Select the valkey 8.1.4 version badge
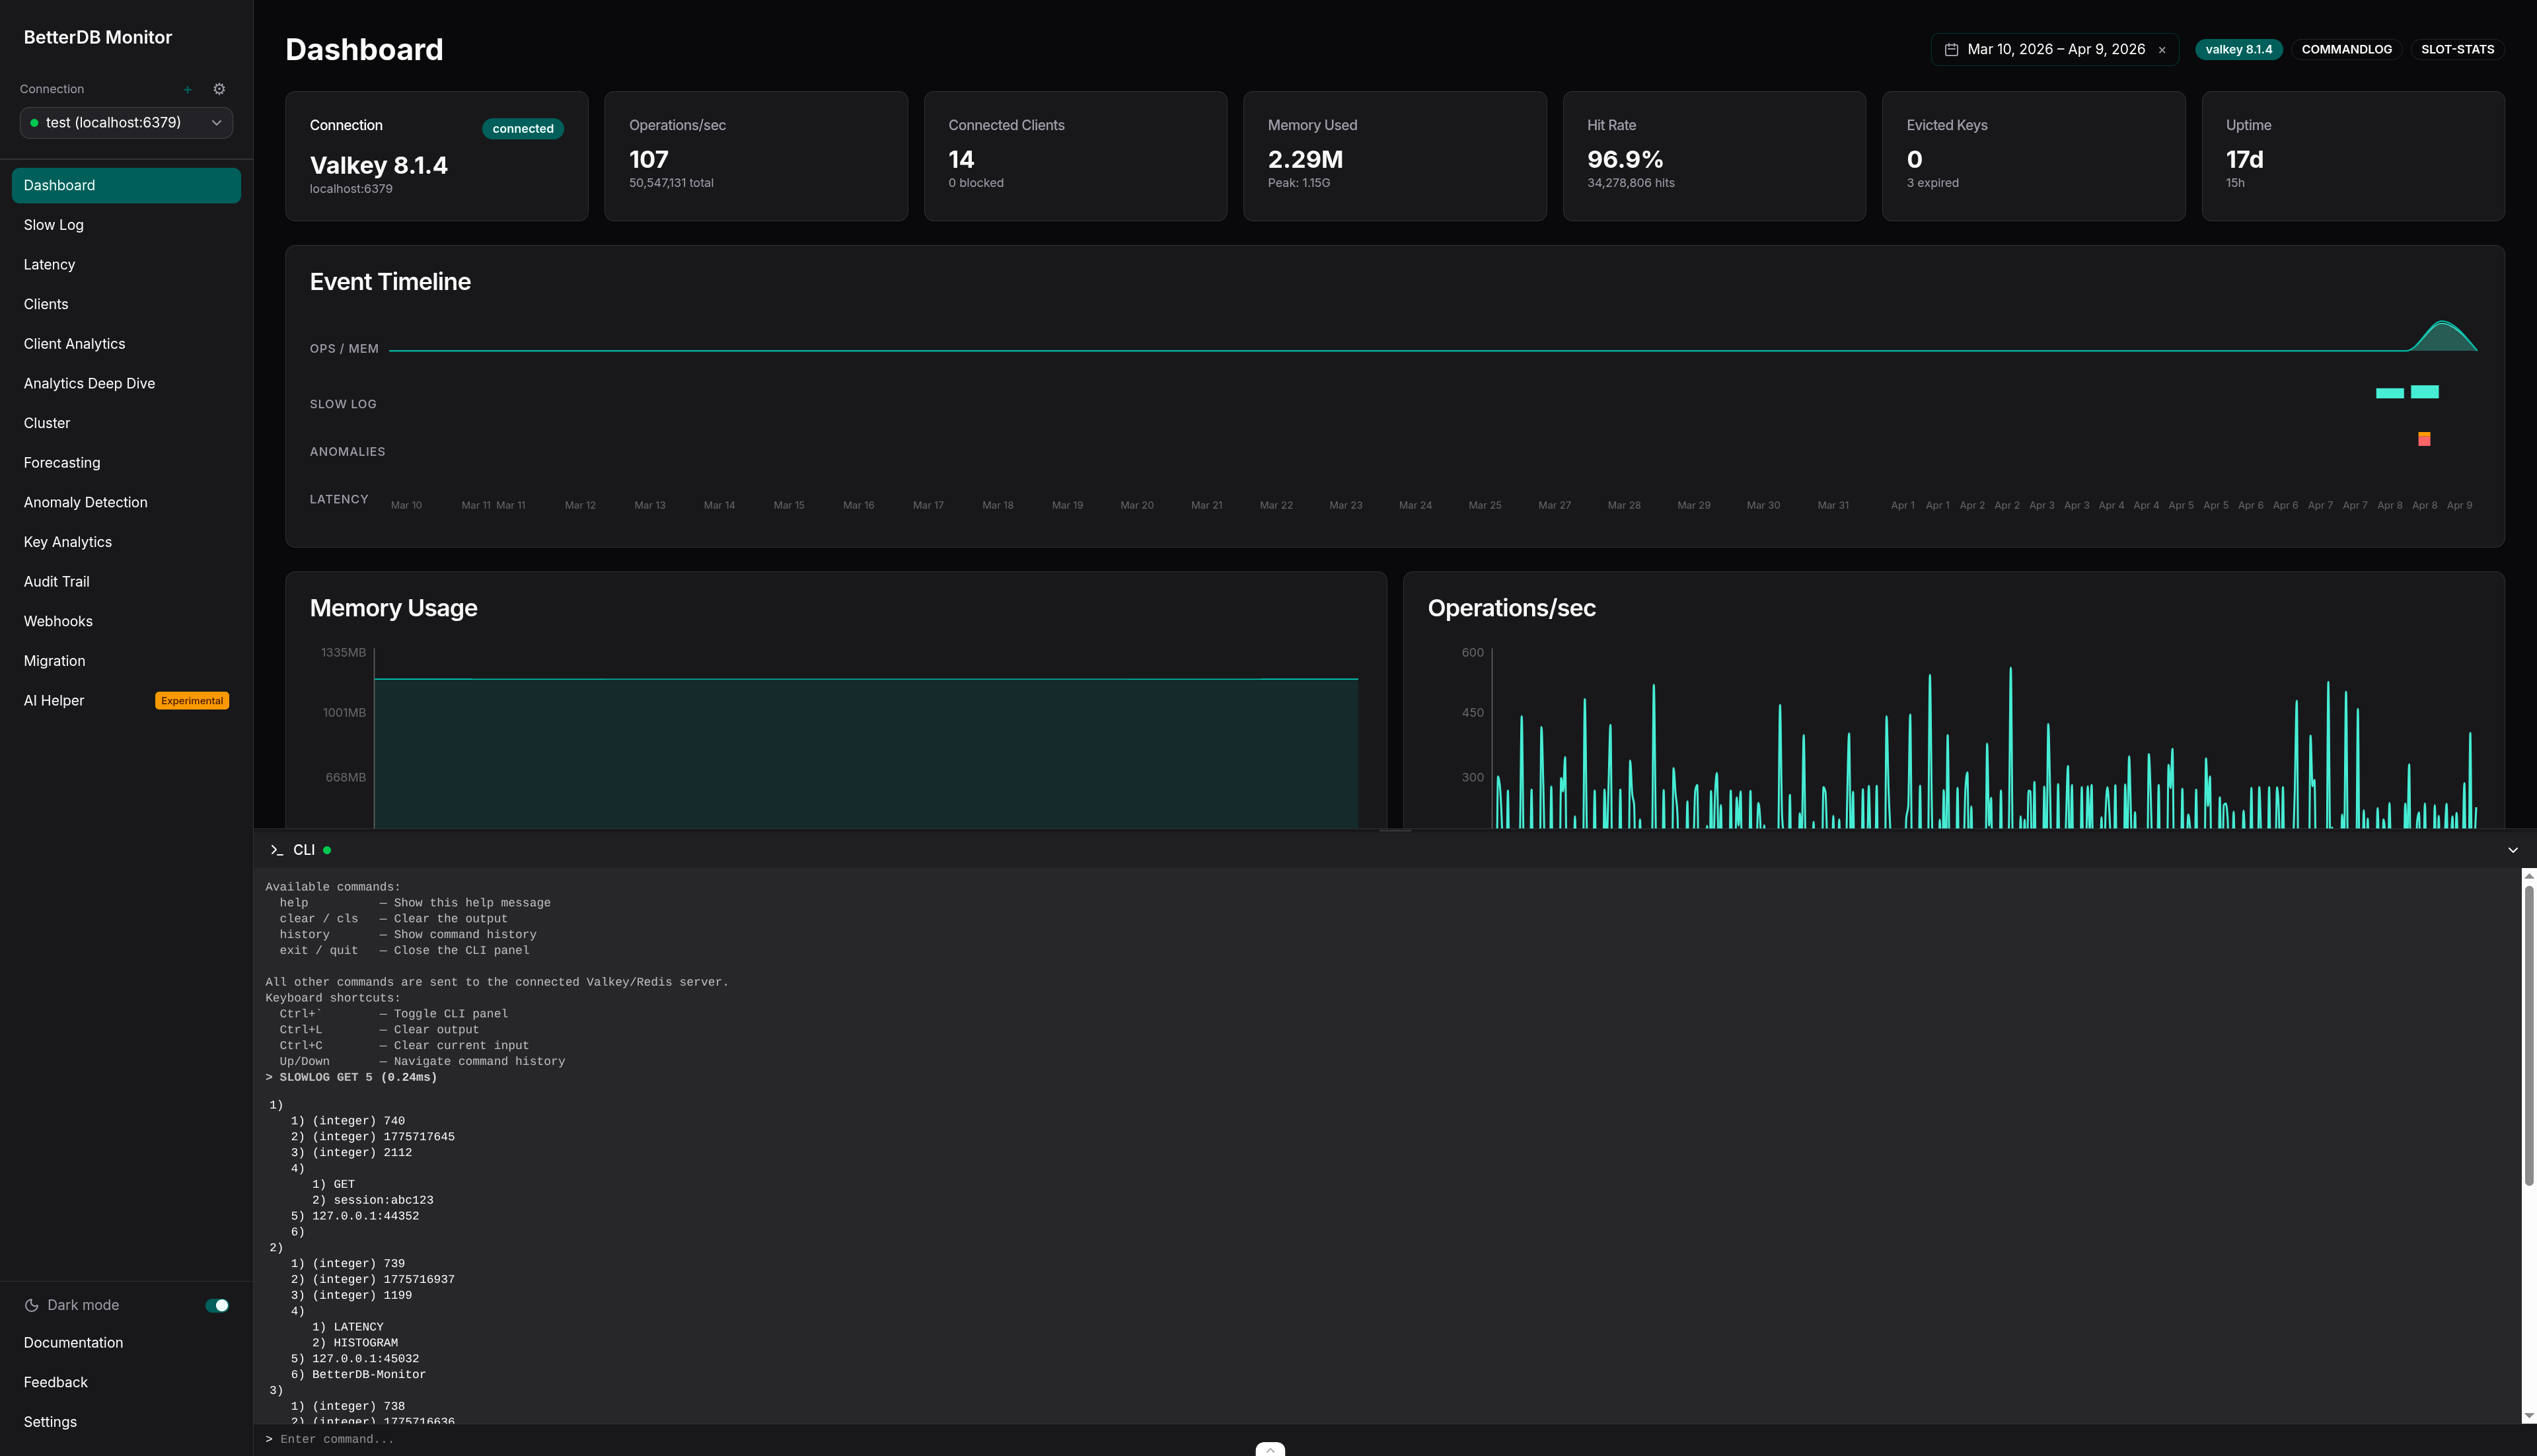Viewport: 2537px width, 1456px height. tap(2239, 49)
